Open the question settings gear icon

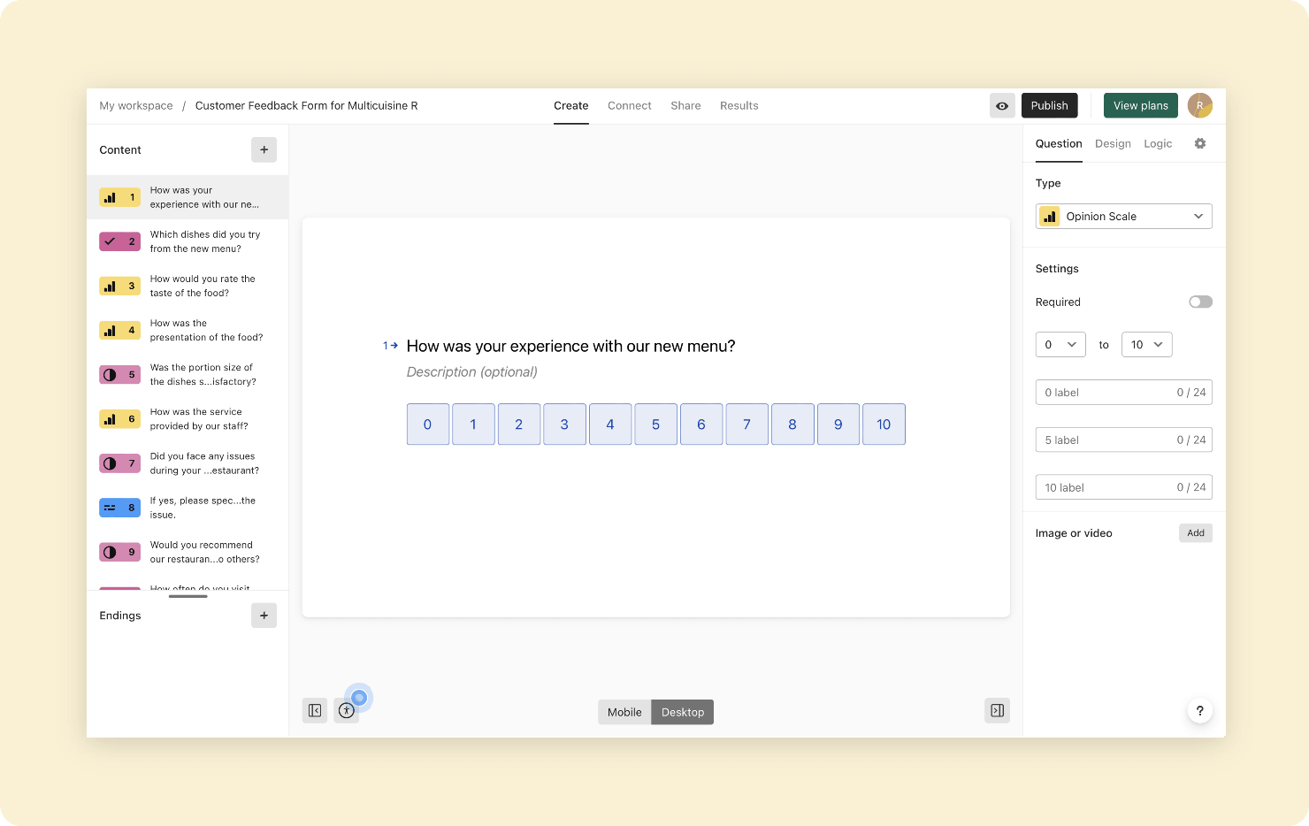(1200, 143)
